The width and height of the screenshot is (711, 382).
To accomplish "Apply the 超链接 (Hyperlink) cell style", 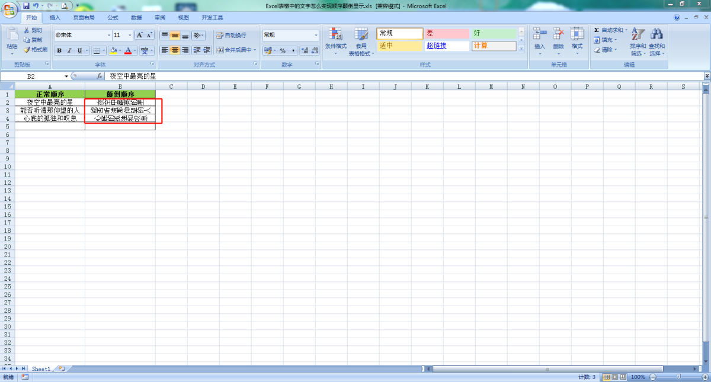I will tap(447, 46).
